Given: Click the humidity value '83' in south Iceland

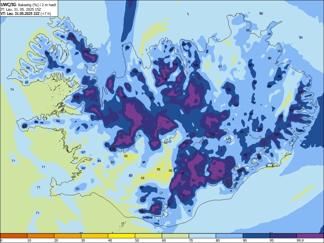Looking at the screenshot, I should click(131, 175).
